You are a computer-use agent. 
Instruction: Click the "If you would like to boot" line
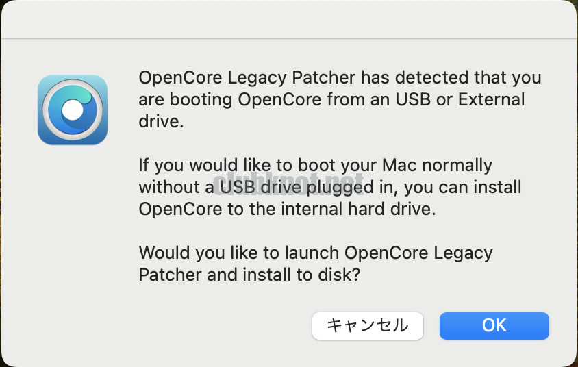(x=315, y=165)
